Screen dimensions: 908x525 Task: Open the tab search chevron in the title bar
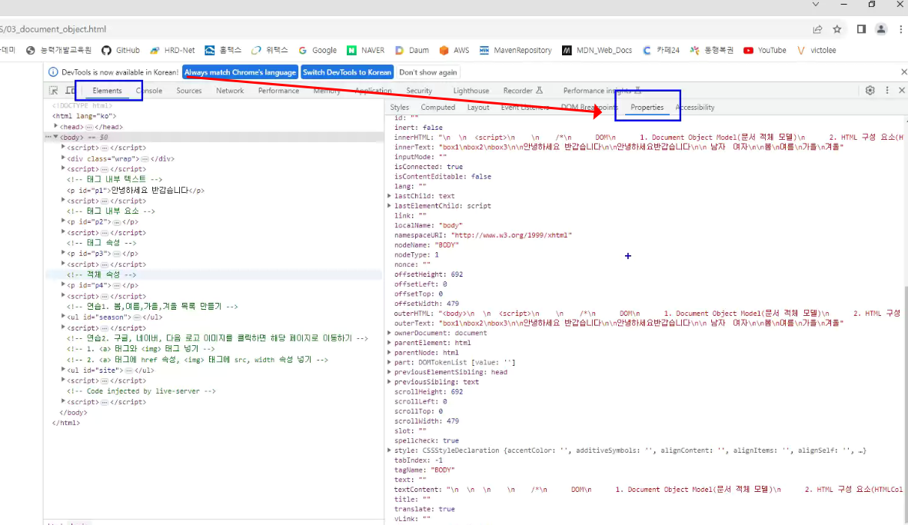[x=815, y=4]
